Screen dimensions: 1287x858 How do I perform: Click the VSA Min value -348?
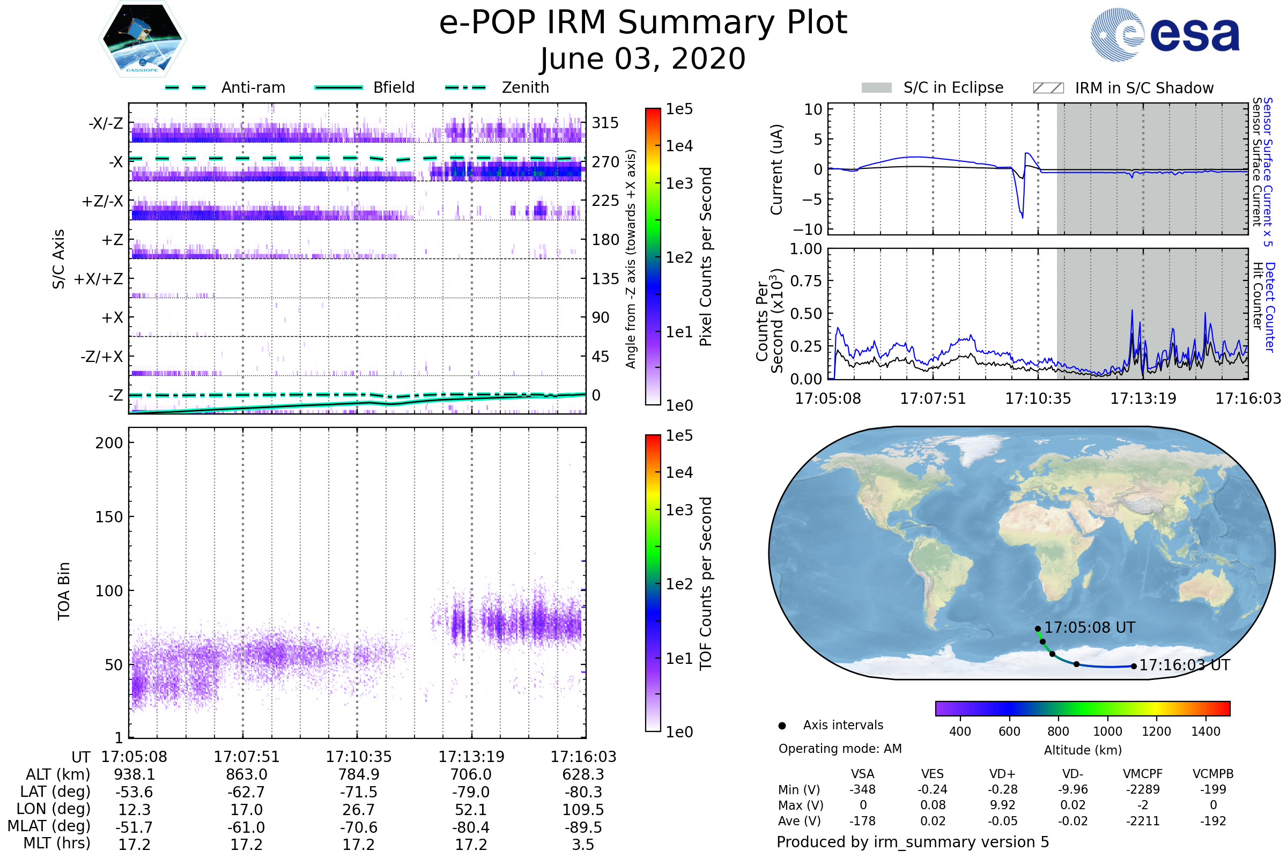coord(862,789)
